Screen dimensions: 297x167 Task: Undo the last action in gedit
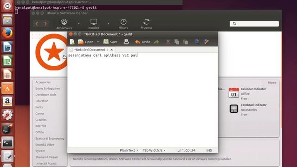(143, 42)
